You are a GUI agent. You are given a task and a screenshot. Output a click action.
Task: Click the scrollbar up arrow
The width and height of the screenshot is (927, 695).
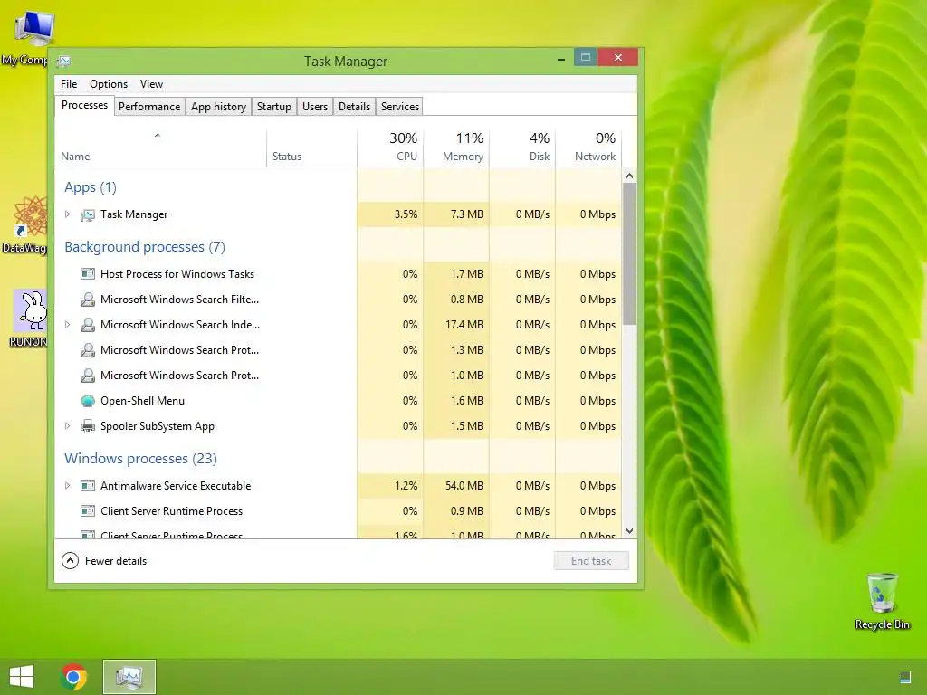pyautogui.click(x=630, y=176)
